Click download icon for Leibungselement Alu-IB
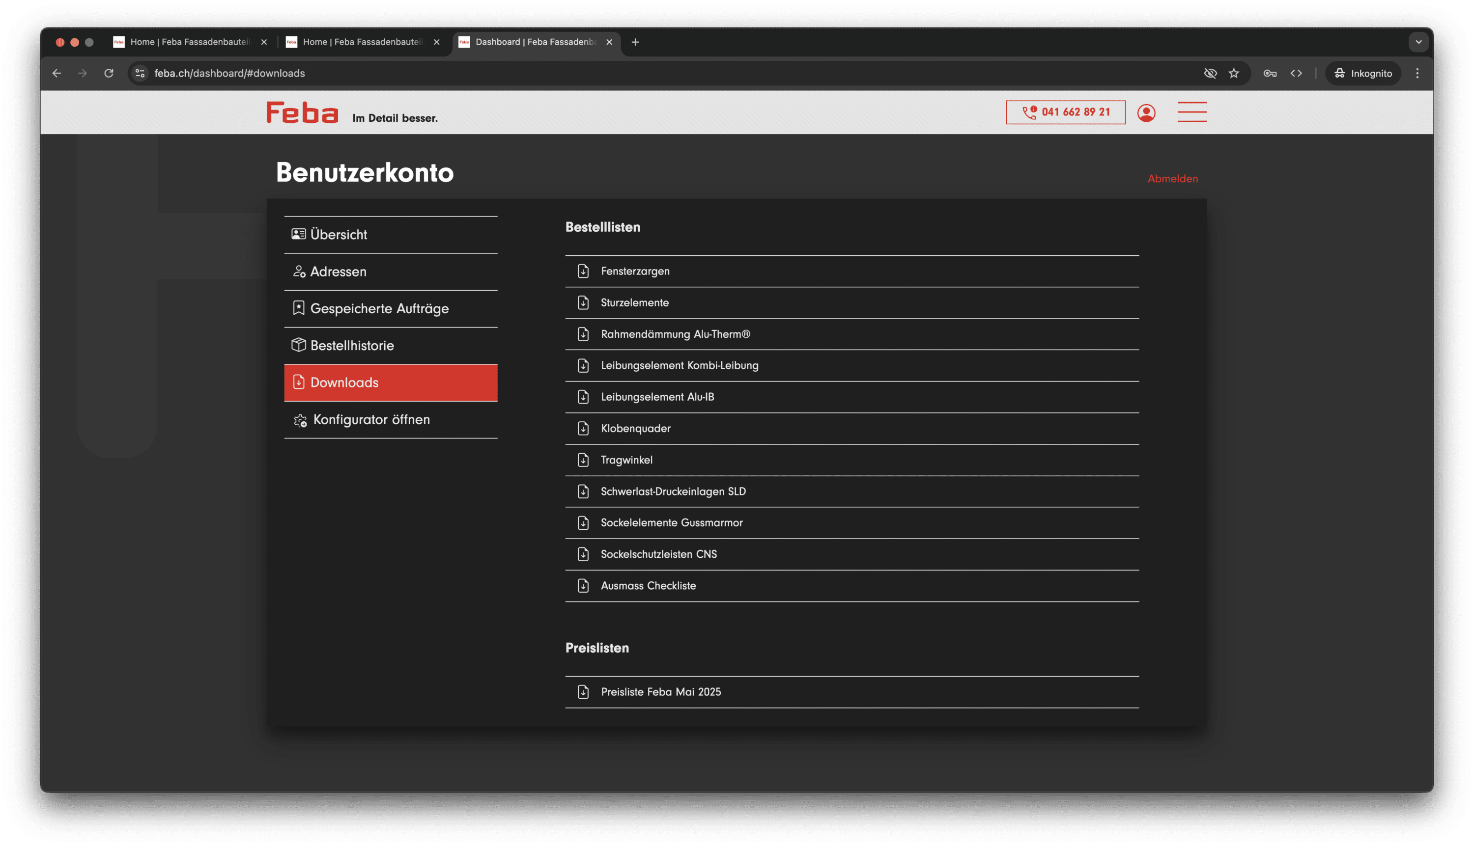1474x846 pixels. click(583, 397)
